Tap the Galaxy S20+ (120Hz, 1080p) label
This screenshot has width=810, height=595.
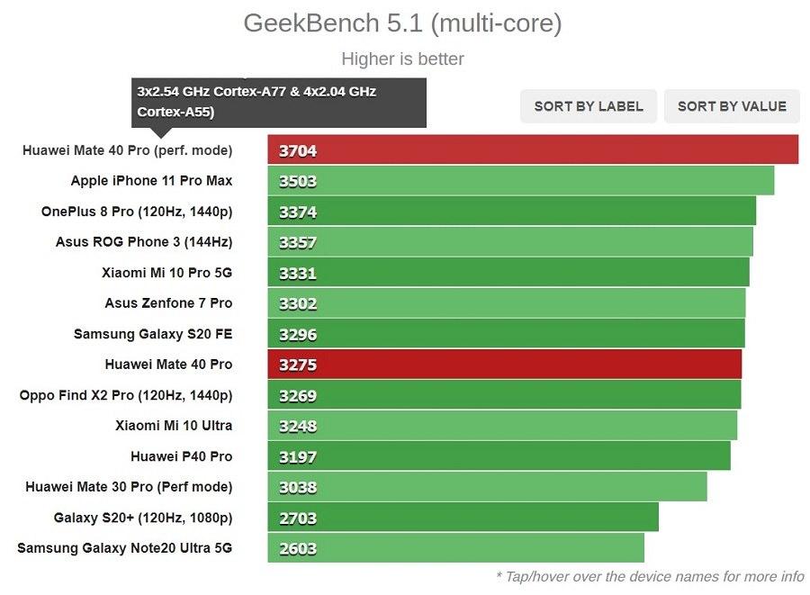143,518
